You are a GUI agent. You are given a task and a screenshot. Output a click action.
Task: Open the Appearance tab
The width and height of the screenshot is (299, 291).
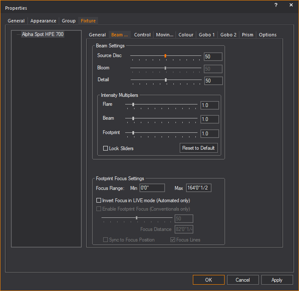(43, 21)
